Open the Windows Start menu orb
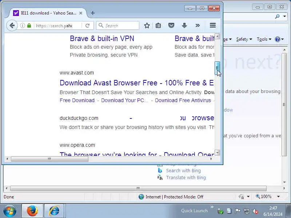Image resolution: width=291 pixels, height=218 pixels. click(10, 211)
